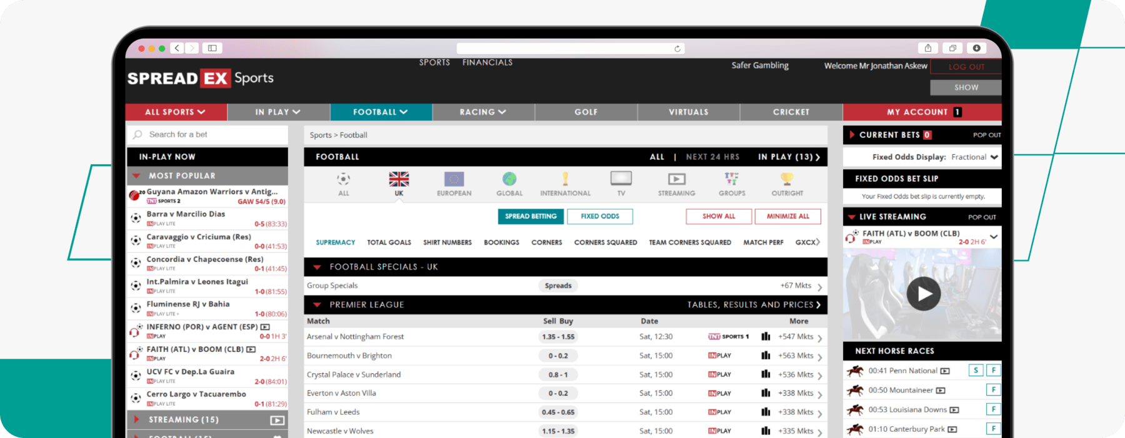This screenshot has width=1125, height=438.
Task: Select the Global globe filter
Action: point(509,180)
